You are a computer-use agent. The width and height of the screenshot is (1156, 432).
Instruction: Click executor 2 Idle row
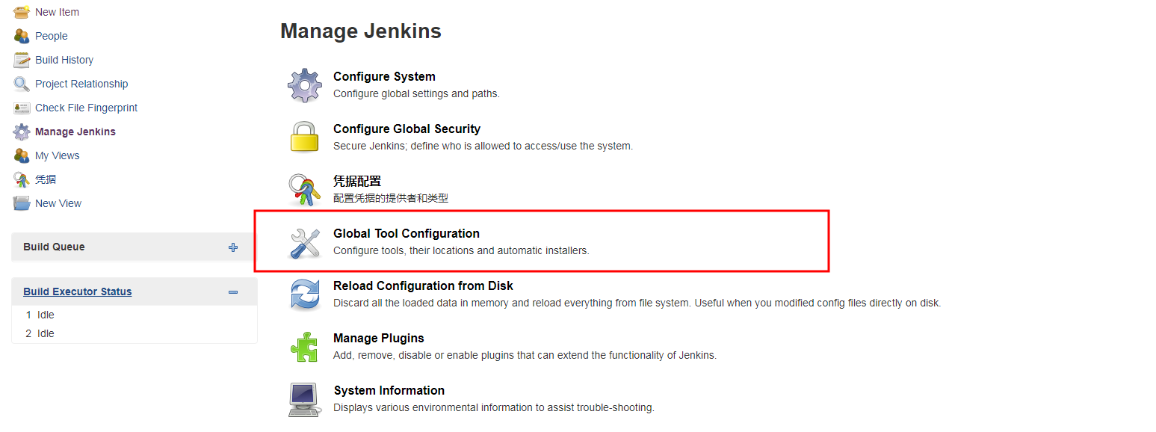(135, 333)
